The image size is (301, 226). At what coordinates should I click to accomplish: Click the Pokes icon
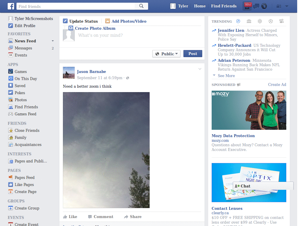[x=11, y=93]
